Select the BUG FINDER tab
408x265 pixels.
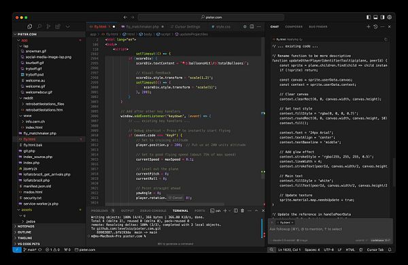point(318,27)
